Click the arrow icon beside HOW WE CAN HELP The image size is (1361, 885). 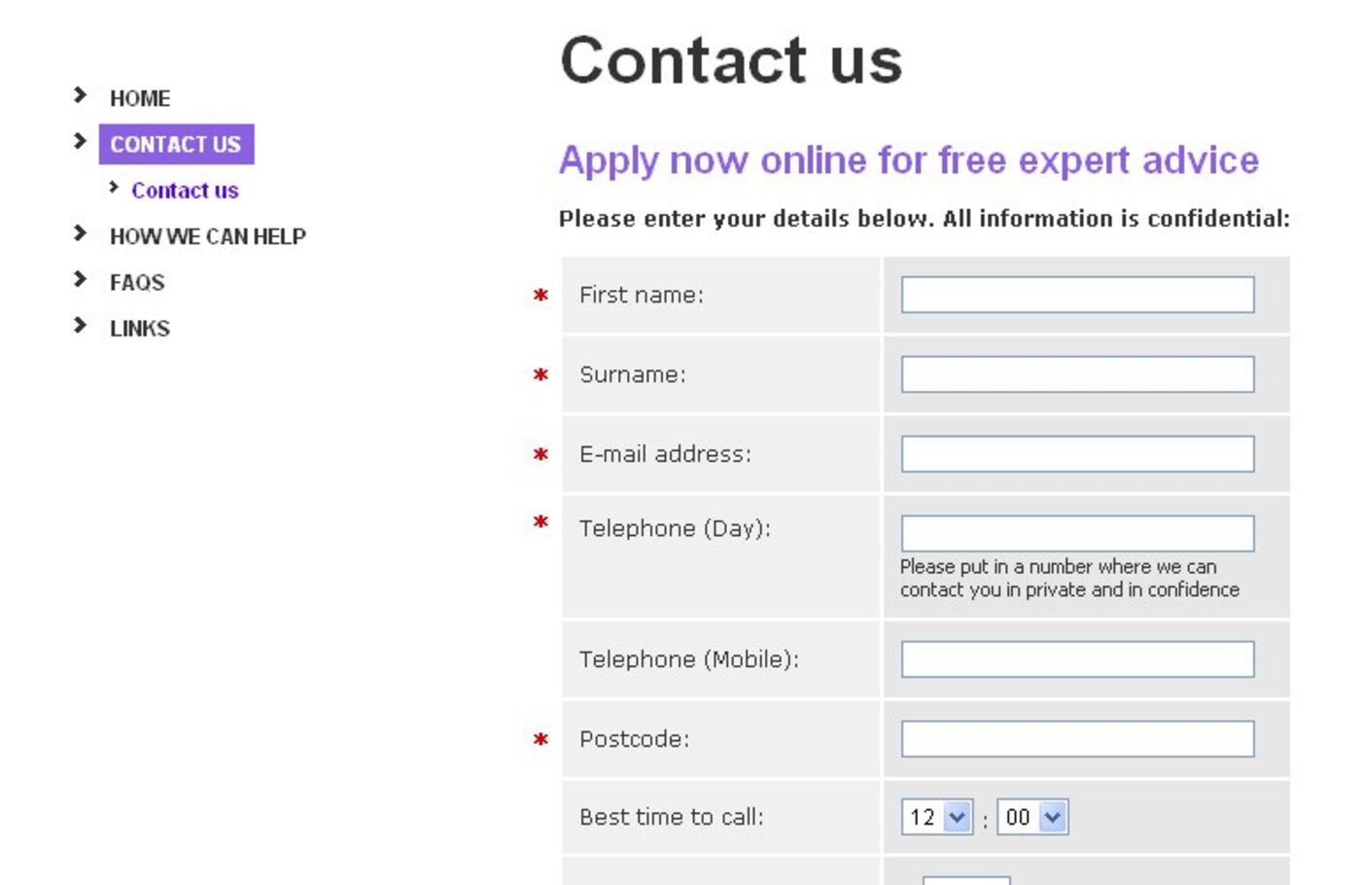pyautogui.click(x=80, y=233)
